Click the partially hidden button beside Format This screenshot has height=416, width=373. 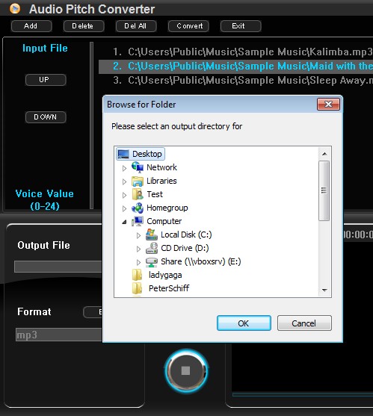93,312
